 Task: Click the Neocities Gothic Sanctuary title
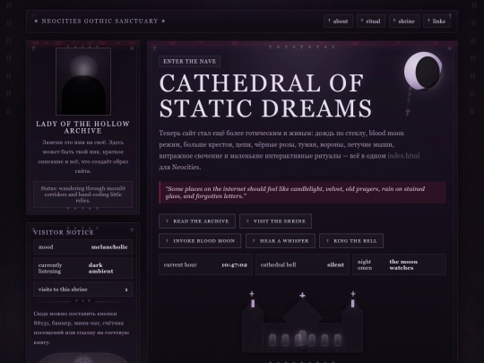click(99, 22)
